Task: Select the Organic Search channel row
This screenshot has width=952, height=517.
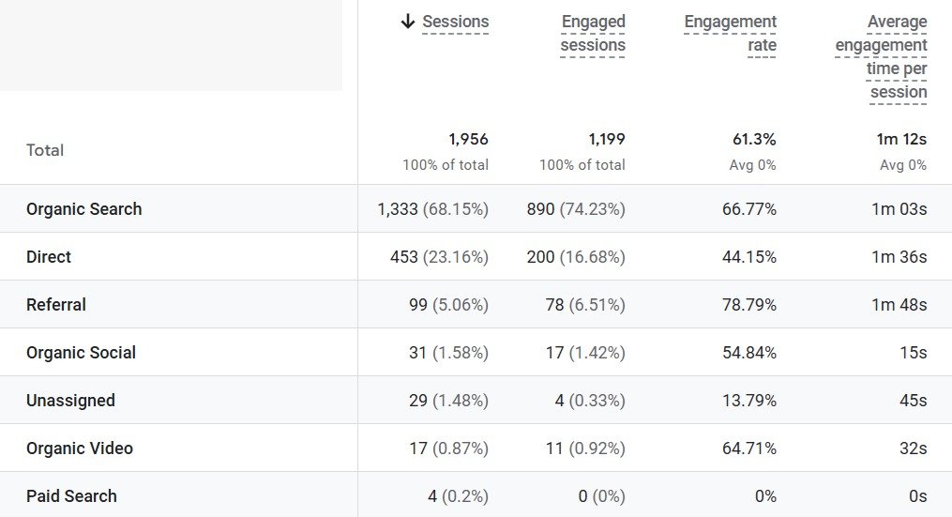Action: pyautogui.click(x=84, y=209)
